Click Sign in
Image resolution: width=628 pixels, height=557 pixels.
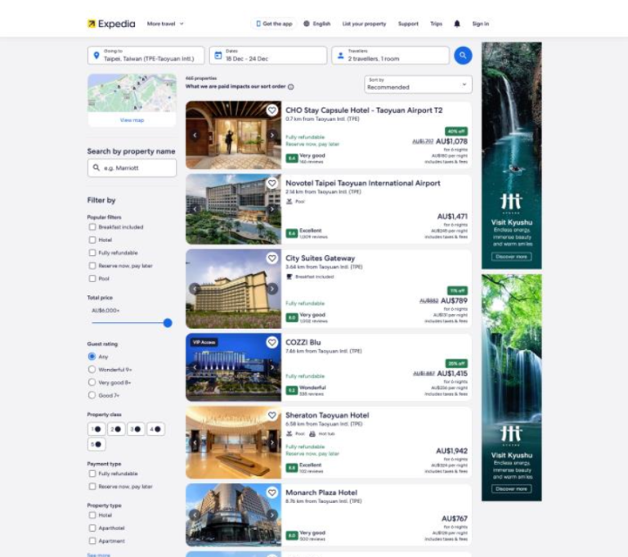480,24
